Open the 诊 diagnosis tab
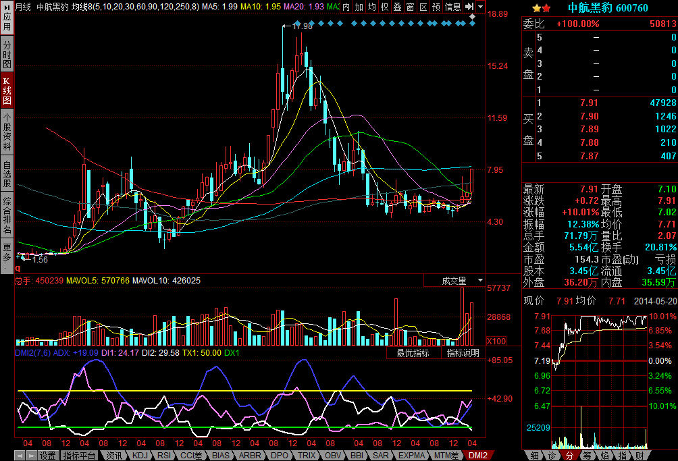Screen dimensions: 678x461 (x=552, y=456)
